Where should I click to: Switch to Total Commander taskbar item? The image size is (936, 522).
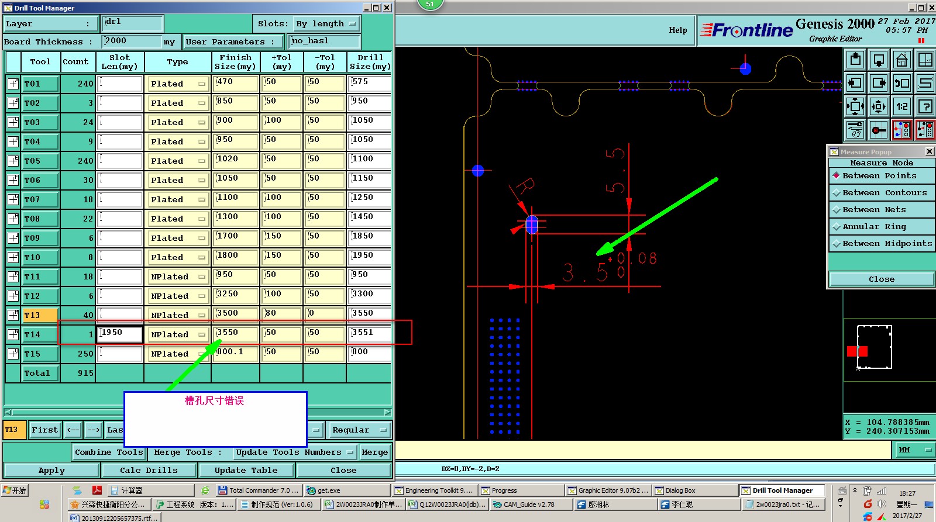coord(259,490)
